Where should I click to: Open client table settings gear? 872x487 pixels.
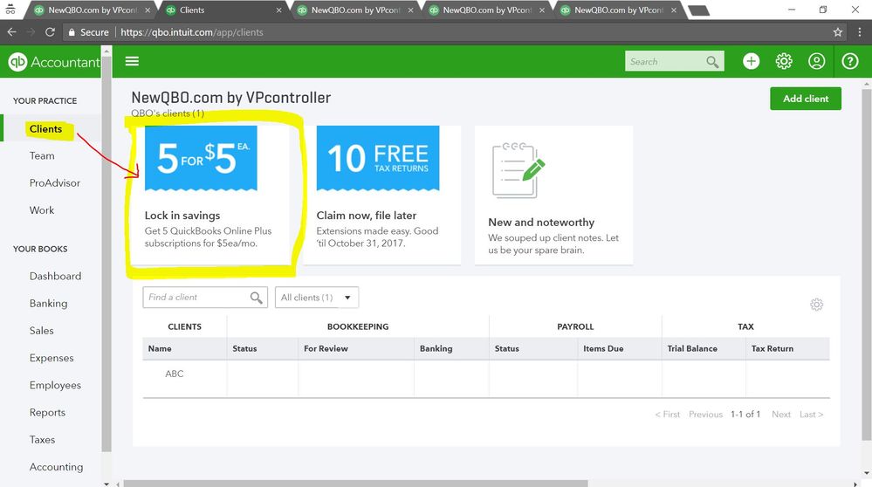click(x=816, y=304)
